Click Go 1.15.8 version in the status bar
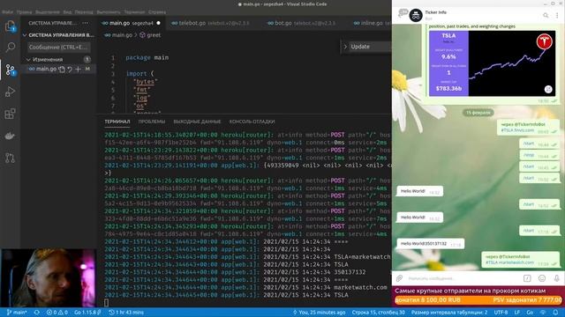 click(x=87, y=313)
